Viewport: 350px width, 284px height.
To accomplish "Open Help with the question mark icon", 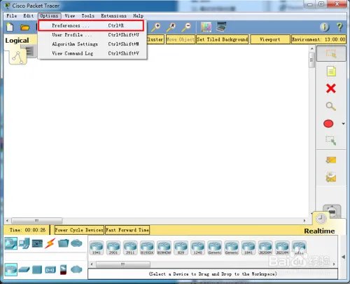I will (x=339, y=27).
